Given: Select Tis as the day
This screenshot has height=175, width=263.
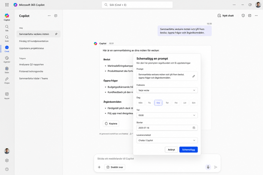Looking at the screenshot, I should point(149,103).
